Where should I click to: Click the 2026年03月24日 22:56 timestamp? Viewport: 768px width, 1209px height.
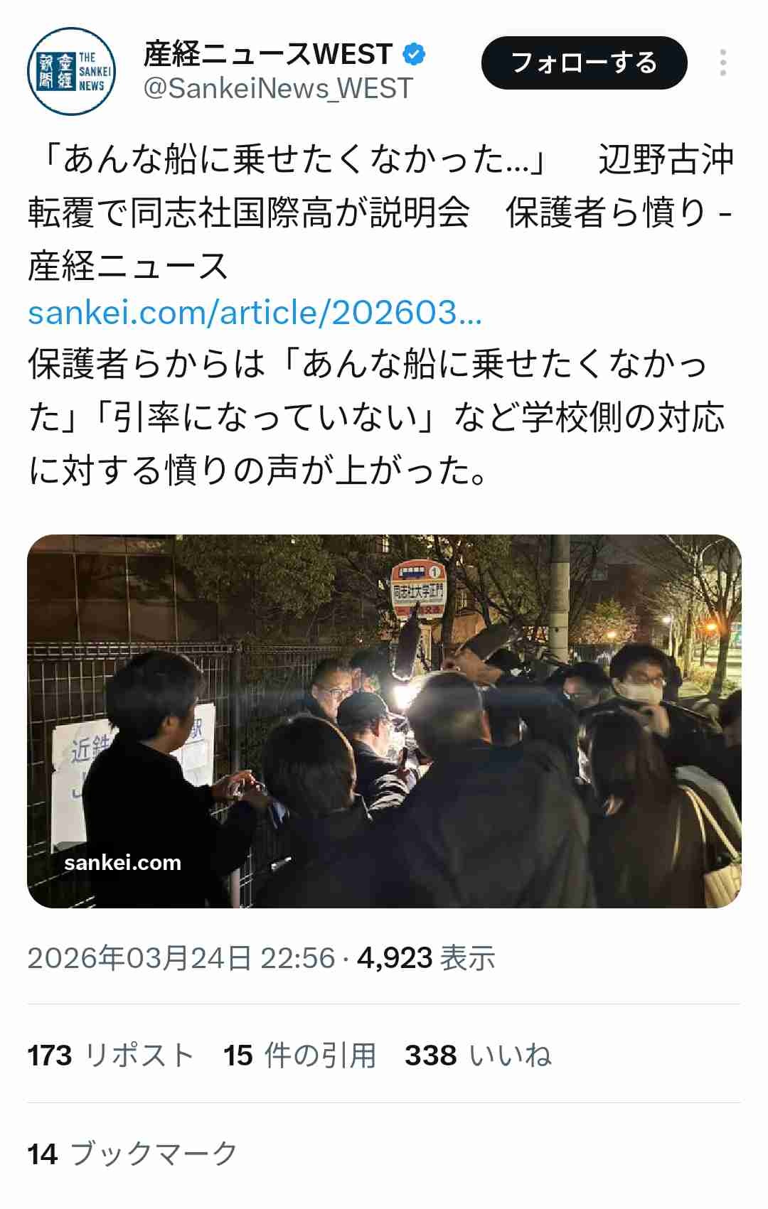point(181,958)
